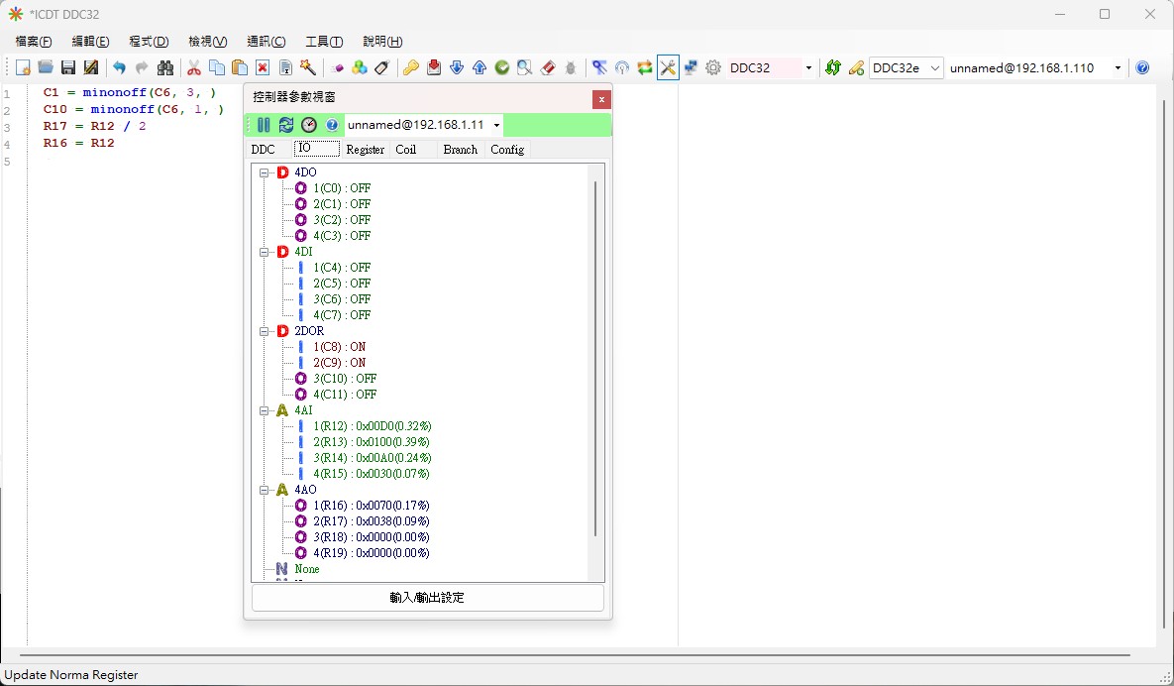Select tree row 1(C0) : OFF
The width and height of the screenshot is (1174, 686).
click(x=342, y=188)
